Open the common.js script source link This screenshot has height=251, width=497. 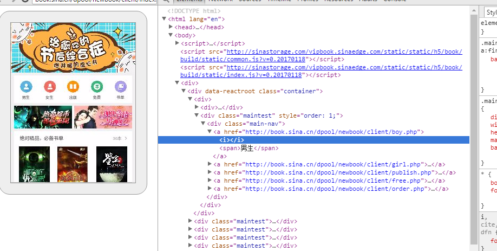coord(321,55)
